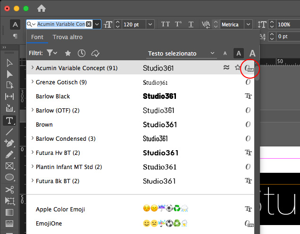
Task: Select the Pen tool
Action: (9, 143)
